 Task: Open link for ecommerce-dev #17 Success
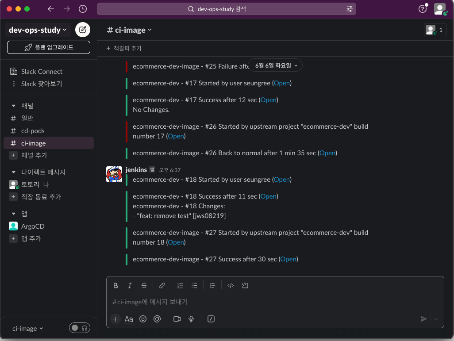pos(269,100)
